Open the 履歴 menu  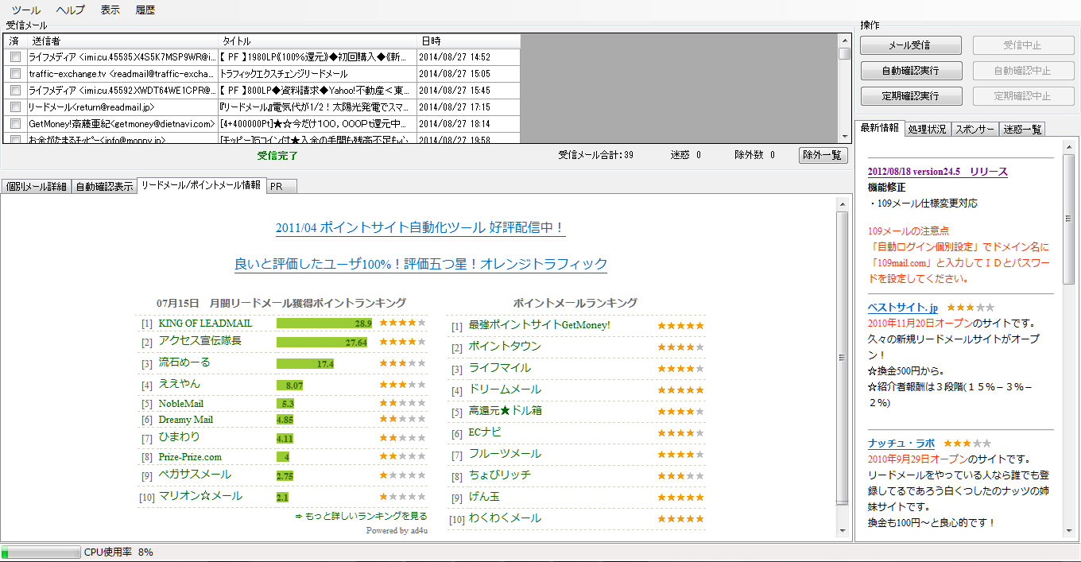[145, 10]
